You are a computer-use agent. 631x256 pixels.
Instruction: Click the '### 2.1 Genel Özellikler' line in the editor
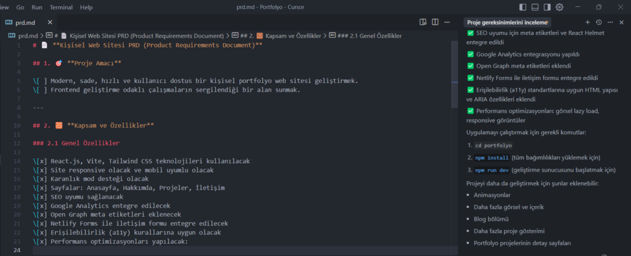coord(76,143)
